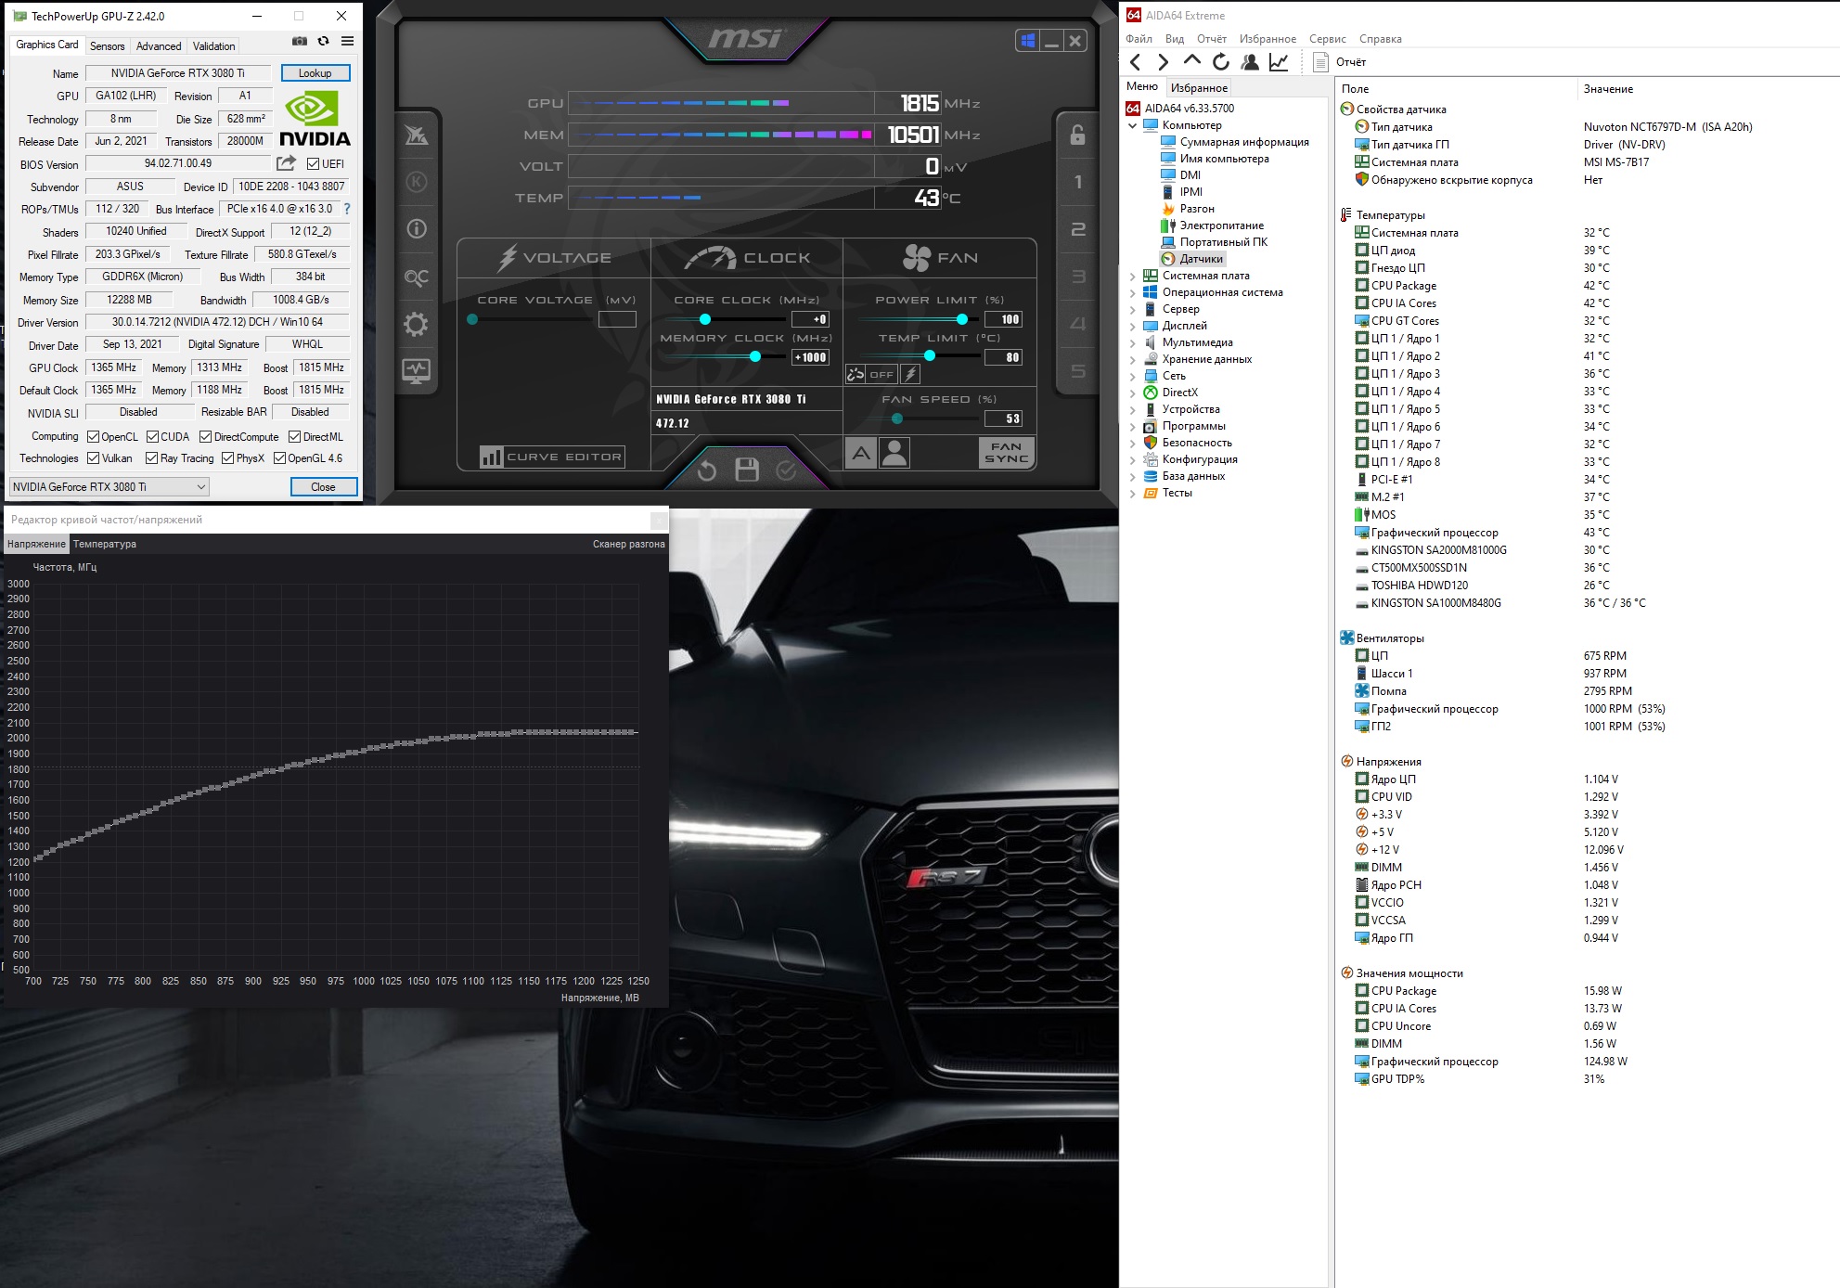1840x1288 pixels.
Task: Open Afterburner settings gear icon
Action: click(416, 324)
